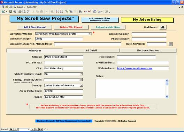Open Print Preview icon

24,11
